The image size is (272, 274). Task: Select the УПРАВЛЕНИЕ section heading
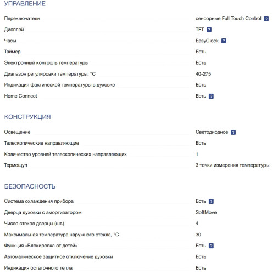point(25,4)
